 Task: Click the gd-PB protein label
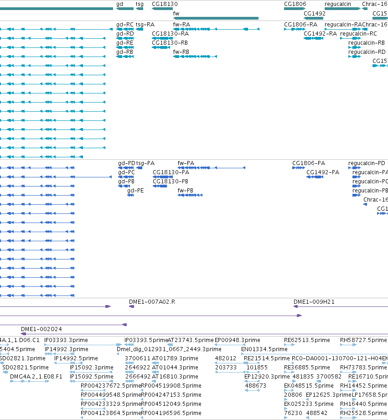click(126, 181)
